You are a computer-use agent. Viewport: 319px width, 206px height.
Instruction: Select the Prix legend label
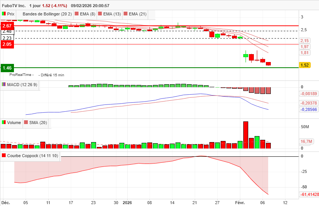point(11,14)
